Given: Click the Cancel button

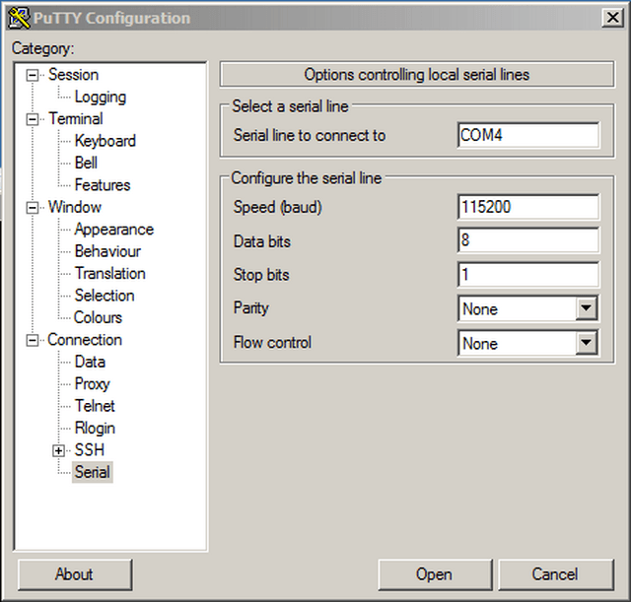Looking at the screenshot, I should point(554,574).
